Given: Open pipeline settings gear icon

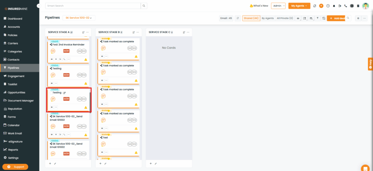Looking at the screenshot, I should point(358,18).
